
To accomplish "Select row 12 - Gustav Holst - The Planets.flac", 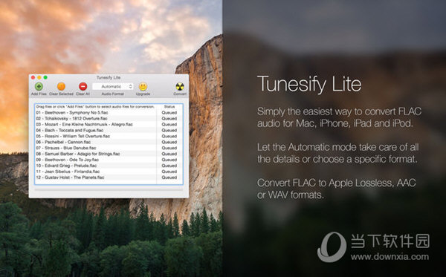I will coord(109,177).
